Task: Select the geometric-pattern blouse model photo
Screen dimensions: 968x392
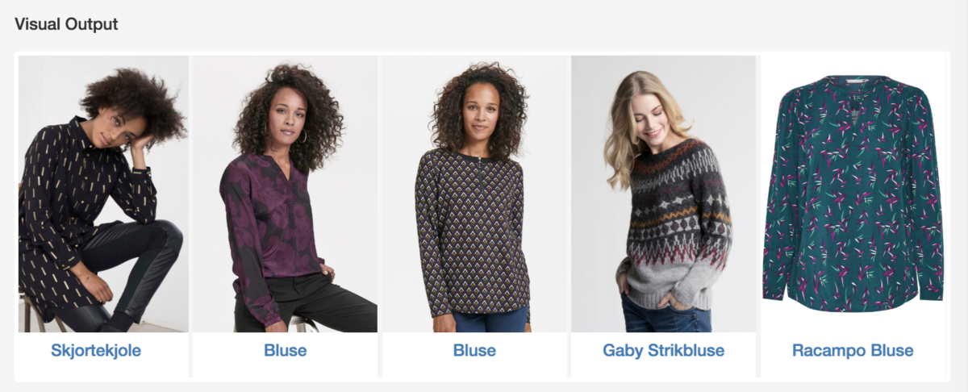Action: 474,194
